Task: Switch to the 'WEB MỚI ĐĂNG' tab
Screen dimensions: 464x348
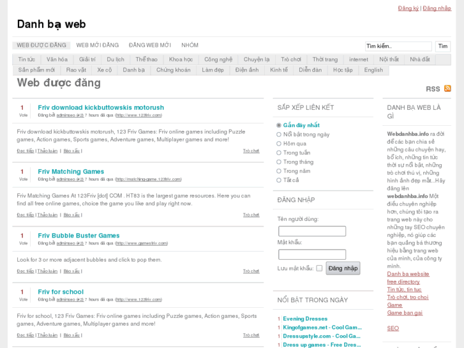Action: point(98,45)
